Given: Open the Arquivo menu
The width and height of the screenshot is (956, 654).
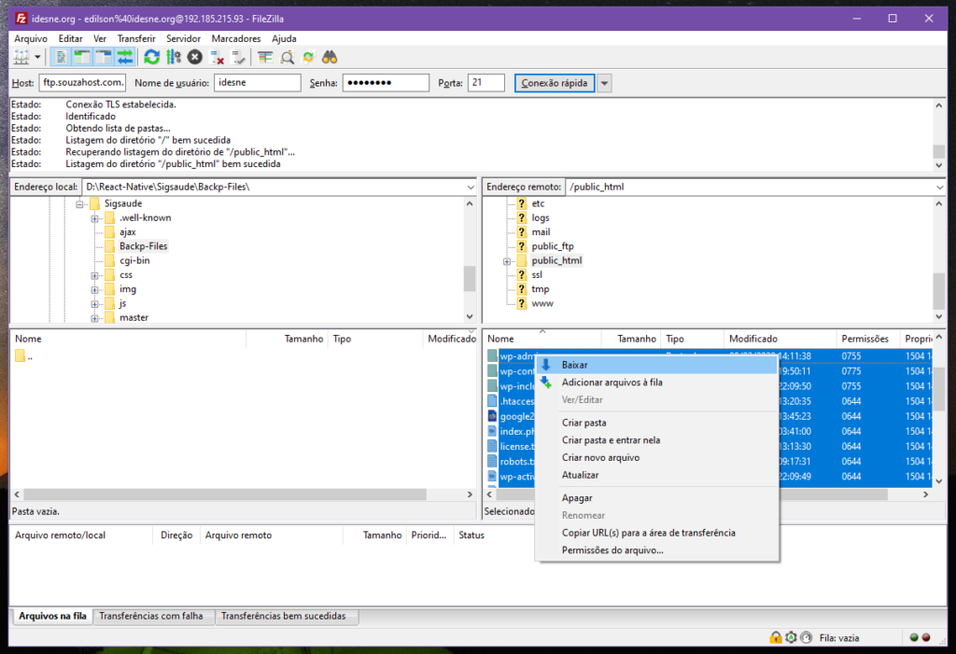Looking at the screenshot, I should (31, 38).
